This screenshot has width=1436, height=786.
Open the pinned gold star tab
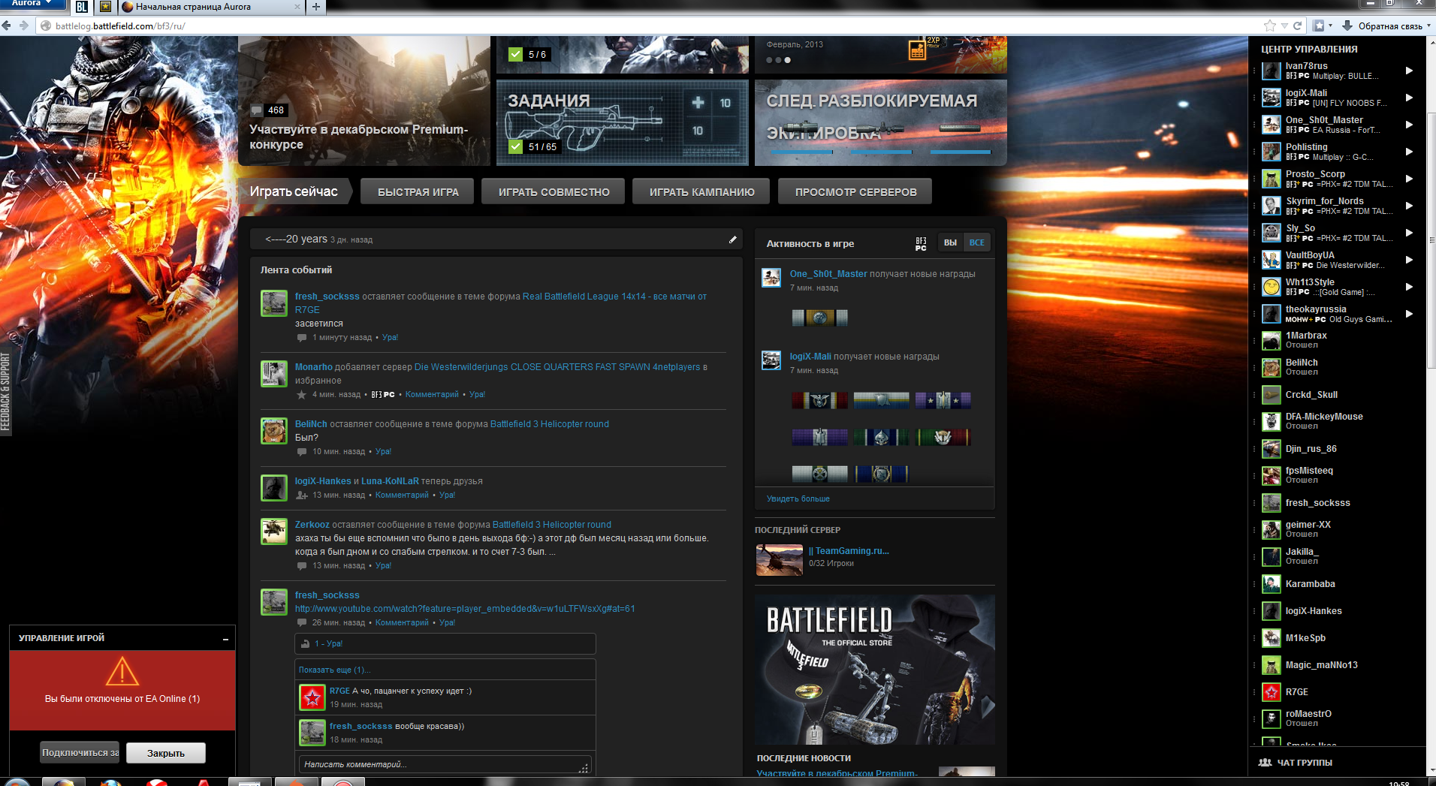pos(105,7)
